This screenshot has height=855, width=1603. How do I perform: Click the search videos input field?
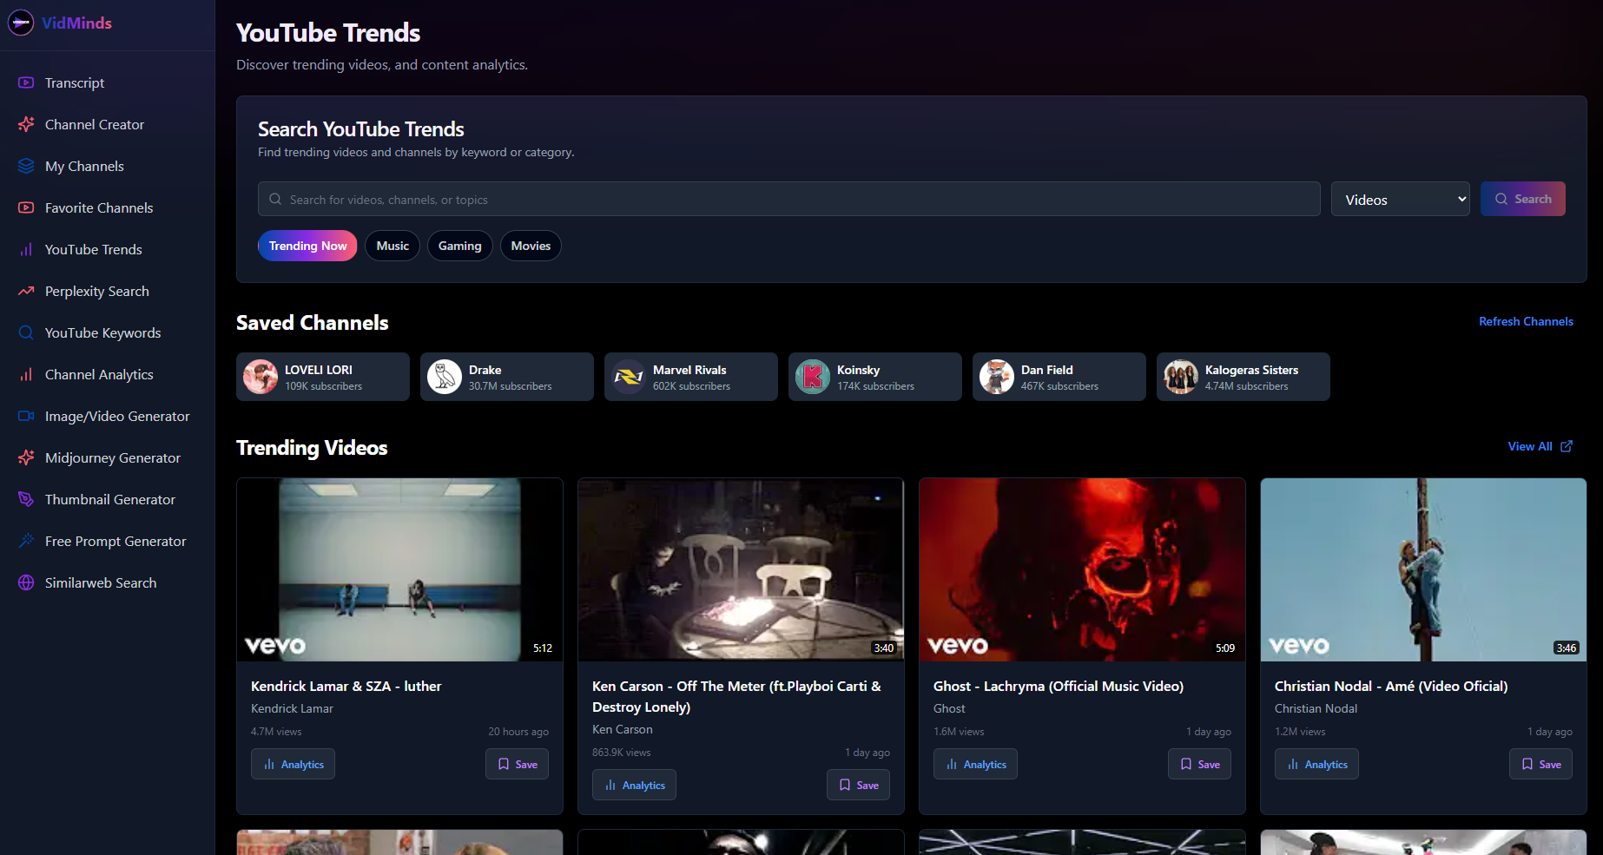pyautogui.click(x=788, y=199)
